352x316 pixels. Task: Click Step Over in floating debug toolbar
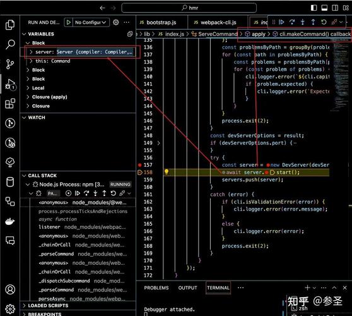coord(292,22)
